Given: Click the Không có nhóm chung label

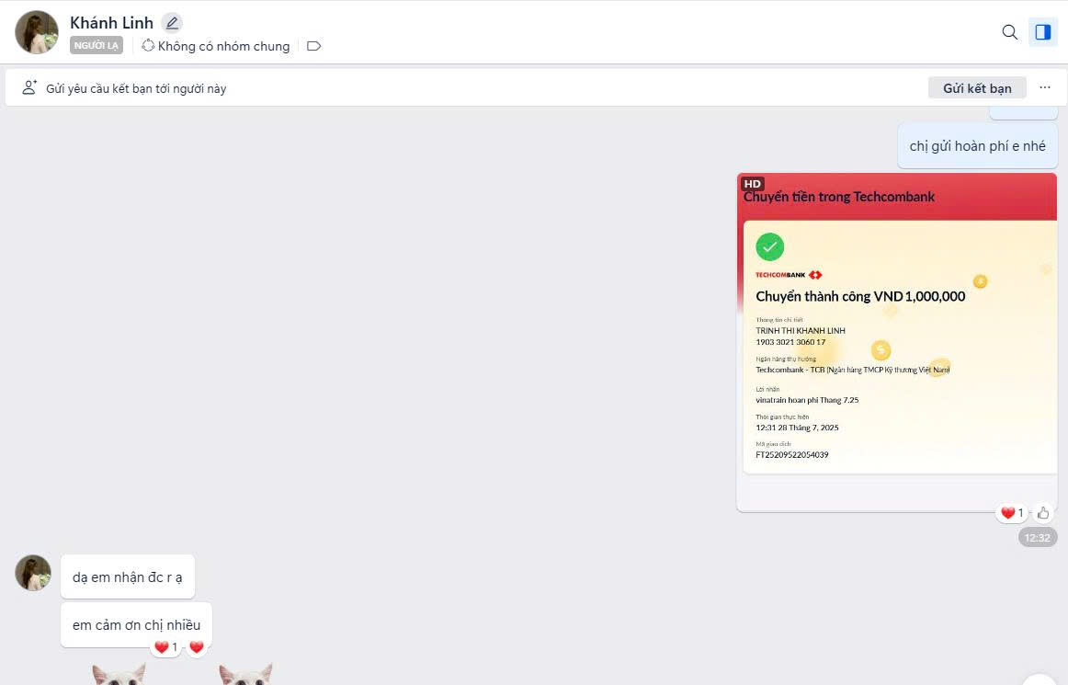Looking at the screenshot, I should coord(223,46).
